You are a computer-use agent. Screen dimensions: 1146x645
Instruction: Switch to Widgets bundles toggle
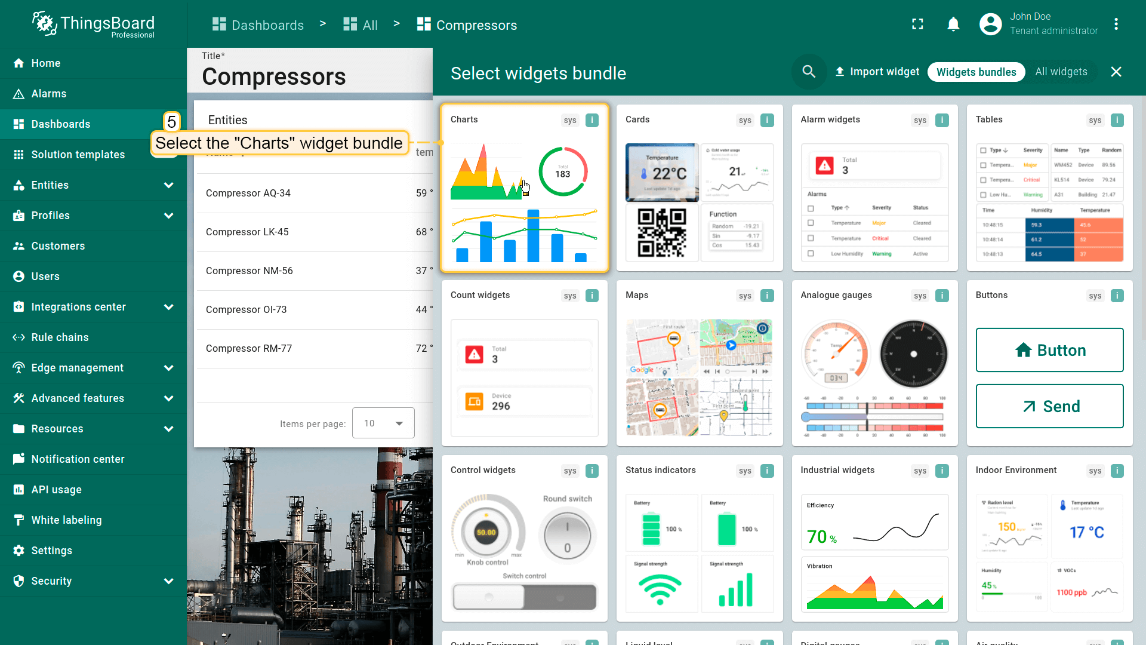pos(976,72)
